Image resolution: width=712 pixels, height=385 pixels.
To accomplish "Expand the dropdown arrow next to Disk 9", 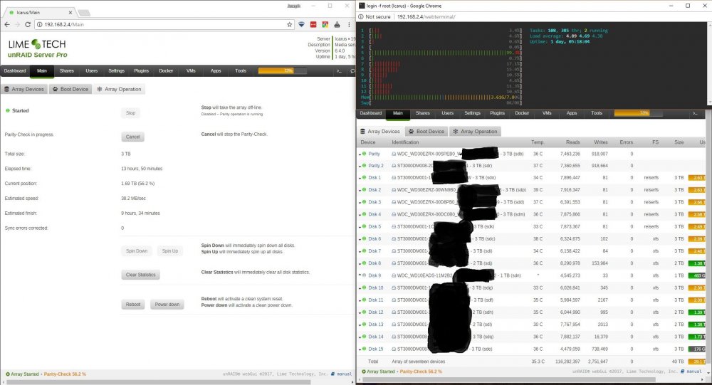I will pyautogui.click(x=360, y=275).
